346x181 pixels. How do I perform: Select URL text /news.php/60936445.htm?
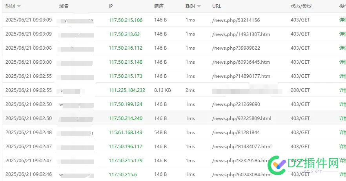pos(241,62)
